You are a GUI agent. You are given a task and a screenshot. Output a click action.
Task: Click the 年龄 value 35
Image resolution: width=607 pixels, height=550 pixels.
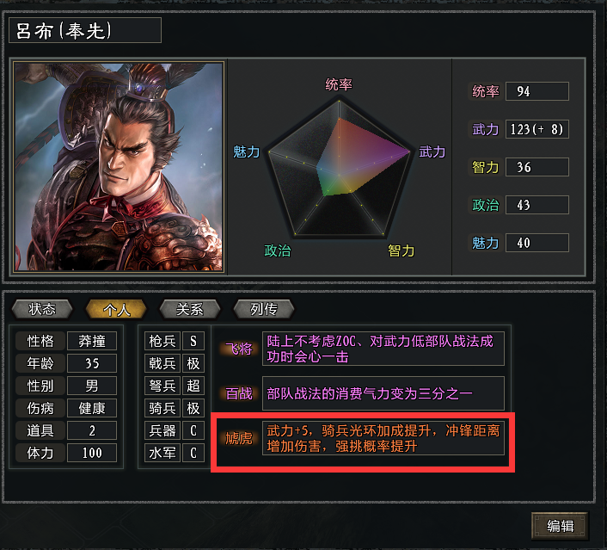click(x=92, y=363)
